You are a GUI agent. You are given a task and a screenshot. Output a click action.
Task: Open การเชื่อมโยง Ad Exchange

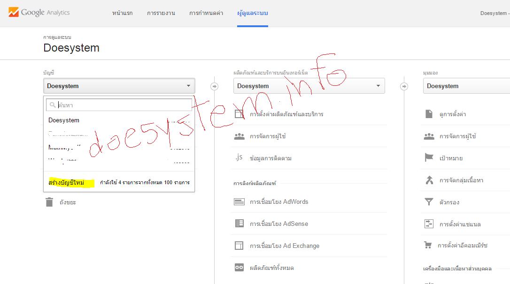point(285,246)
